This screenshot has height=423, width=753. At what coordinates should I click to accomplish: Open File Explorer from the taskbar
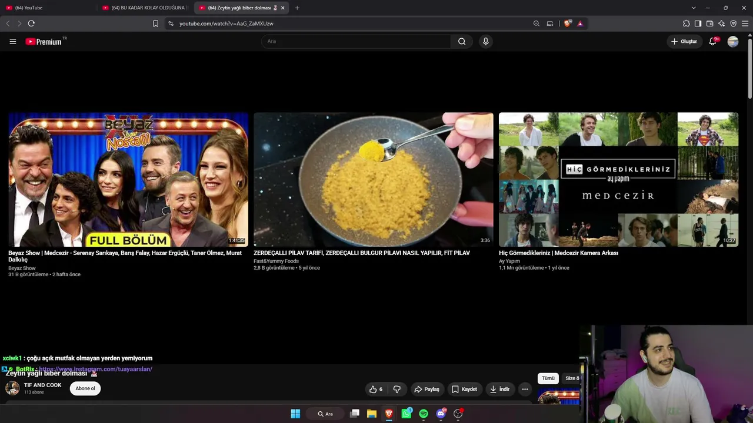click(x=372, y=414)
